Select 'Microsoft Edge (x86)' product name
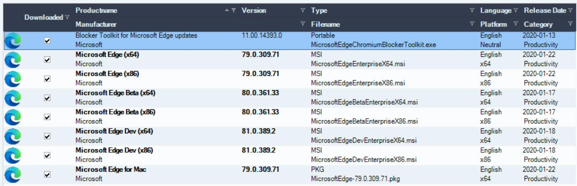 point(107,73)
